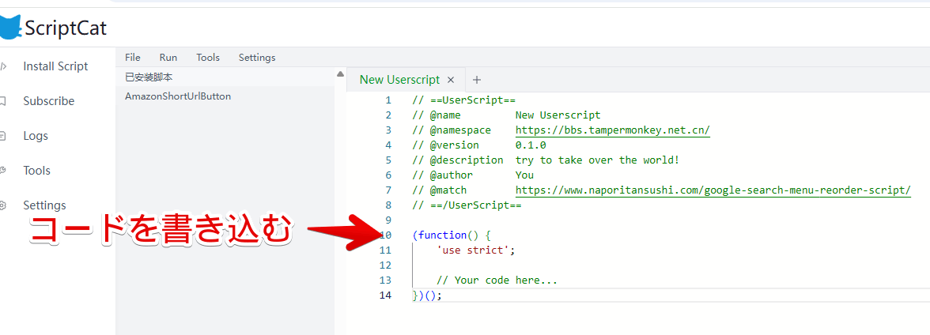The image size is (930, 335).
Task: Click the Logs list icon
Action: (x=3, y=136)
